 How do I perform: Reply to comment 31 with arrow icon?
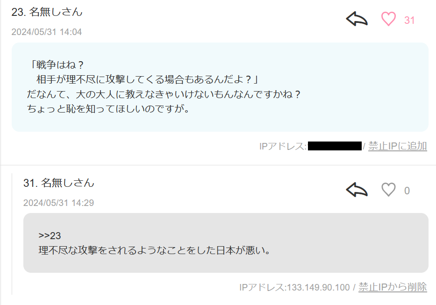[x=357, y=190]
